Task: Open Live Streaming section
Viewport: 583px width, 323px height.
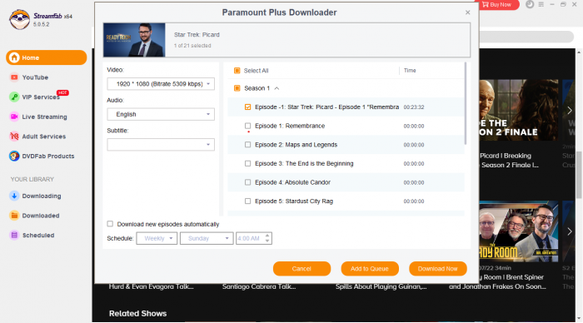Action: tap(44, 117)
